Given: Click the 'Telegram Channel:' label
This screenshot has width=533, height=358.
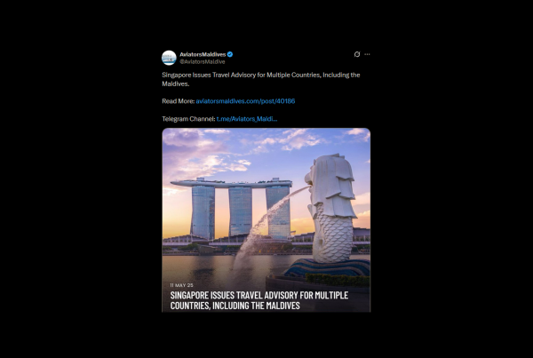Looking at the screenshot, I should (188, 119).
